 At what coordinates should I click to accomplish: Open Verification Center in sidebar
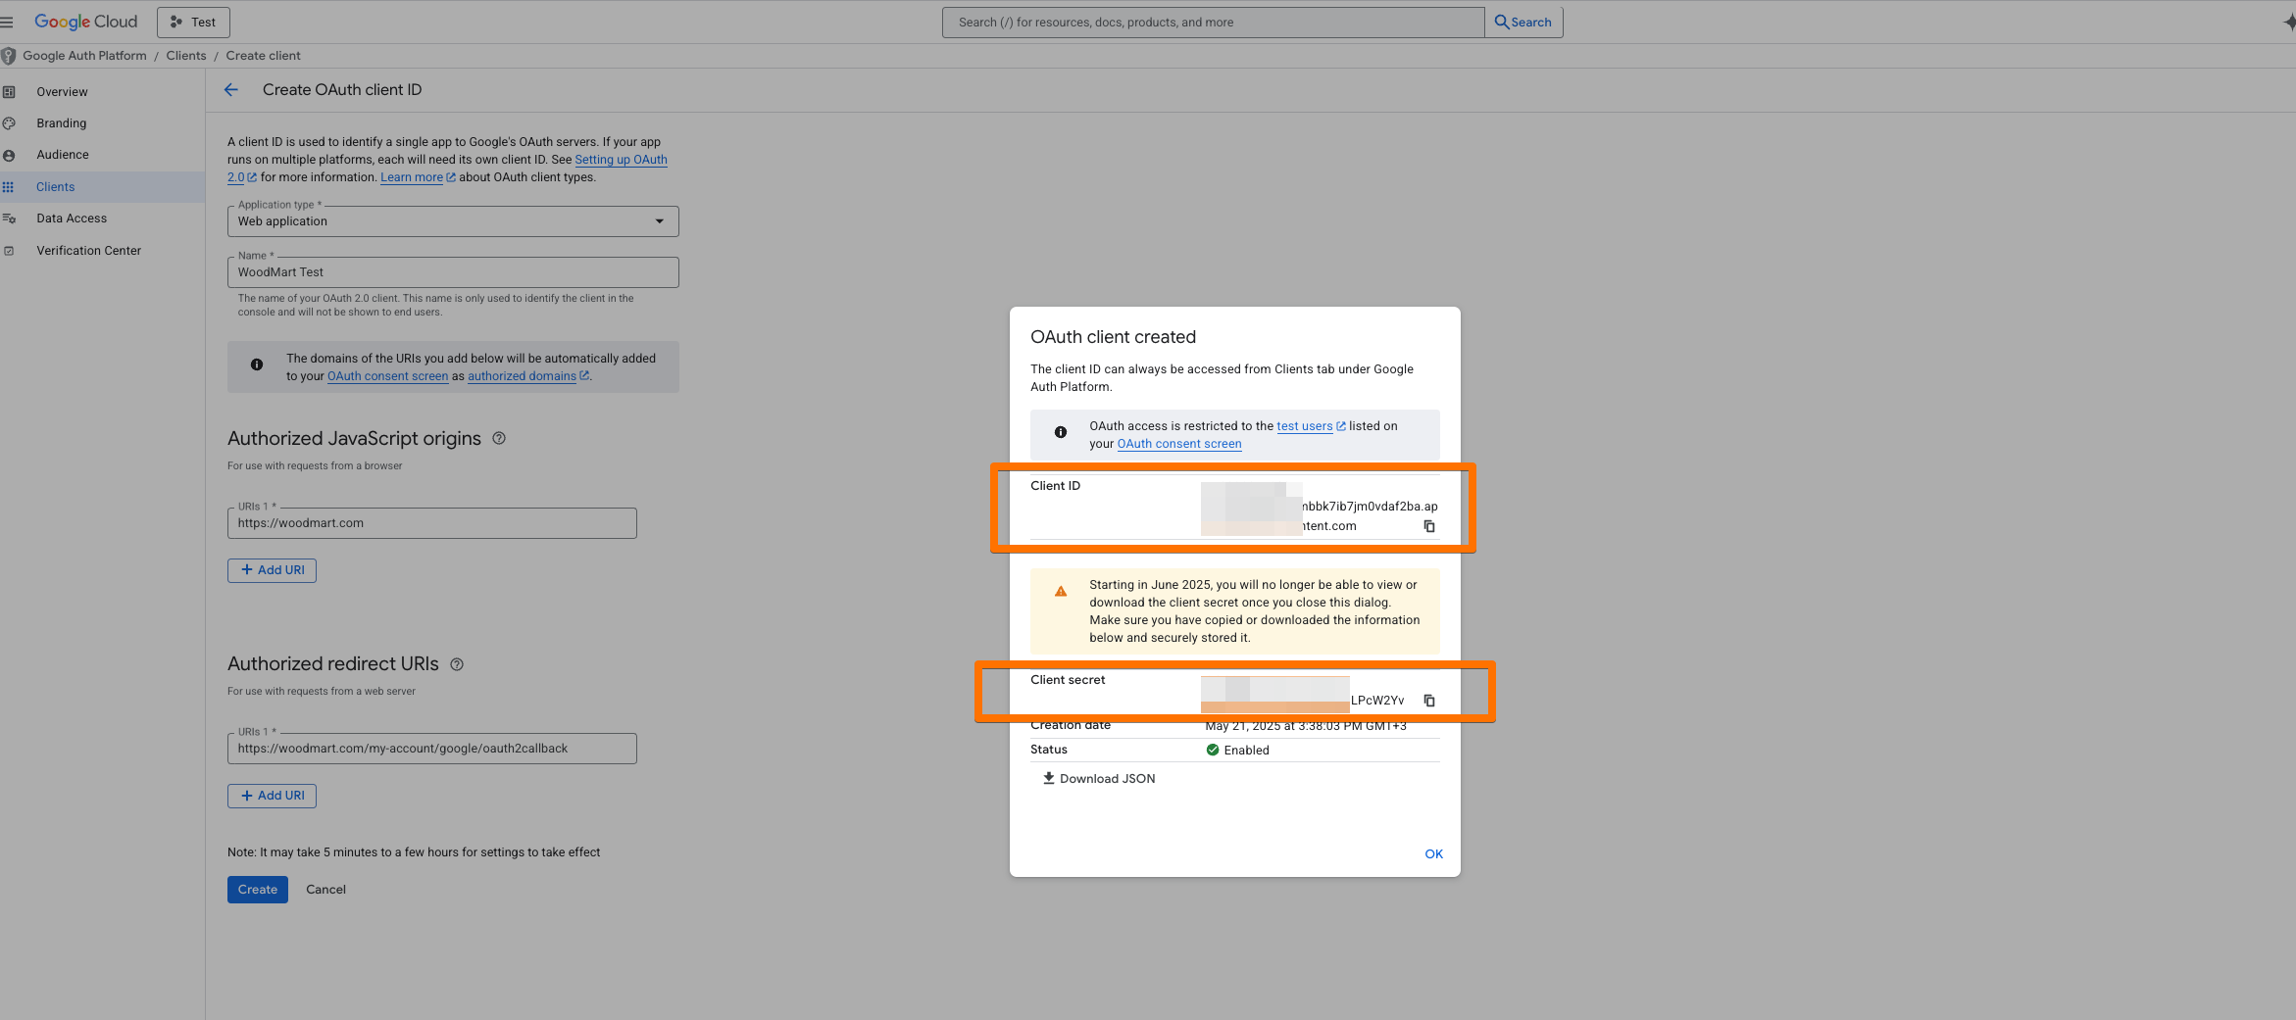[88, 251]
